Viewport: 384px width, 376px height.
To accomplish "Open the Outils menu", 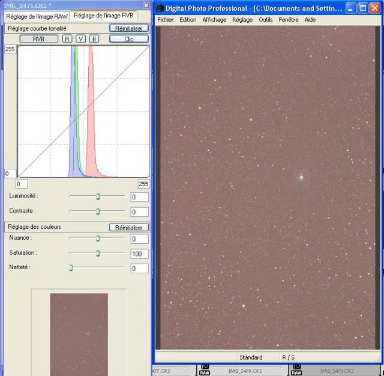I will (266, 20).
